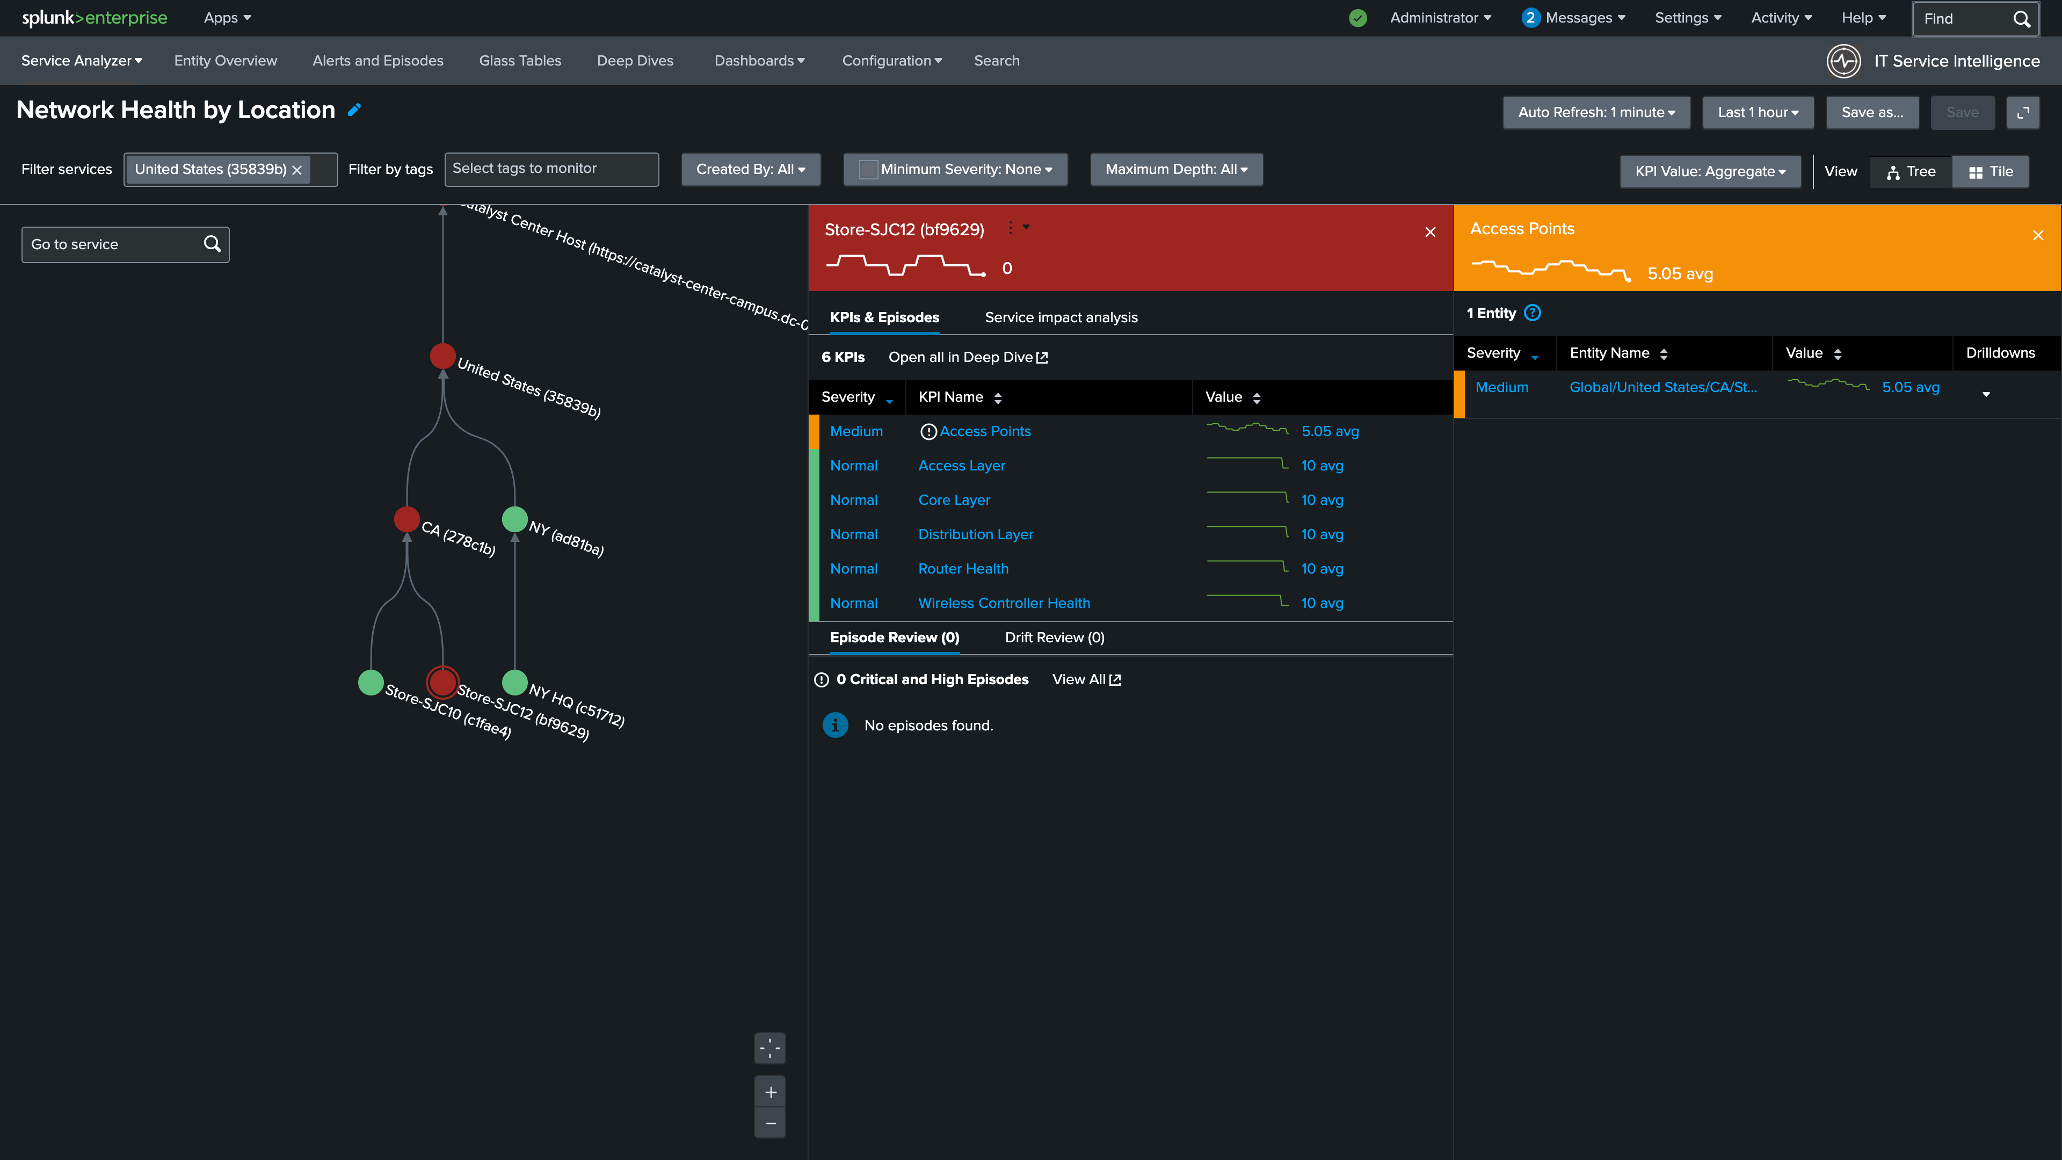The height and width of the screenshot is (1160, 2062).
Task: Switch to Drift Review (0) tab
Action: (x=1054, y=638)
